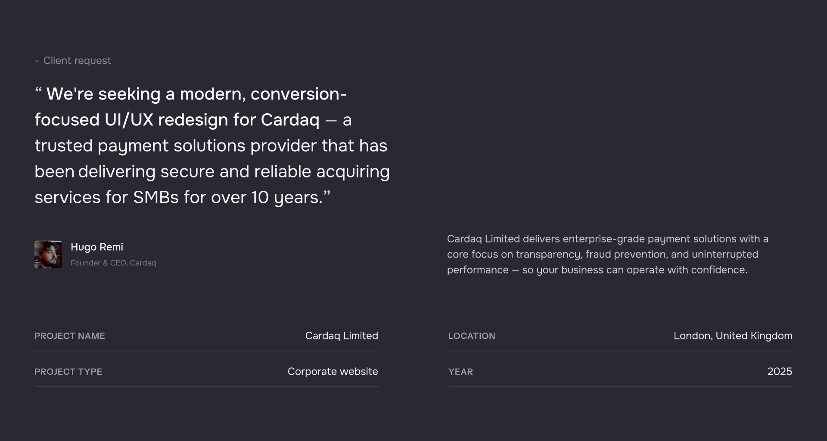Click the PROJECT NAME label
This screenshot has width=827, height=441.
pos(70,336)
